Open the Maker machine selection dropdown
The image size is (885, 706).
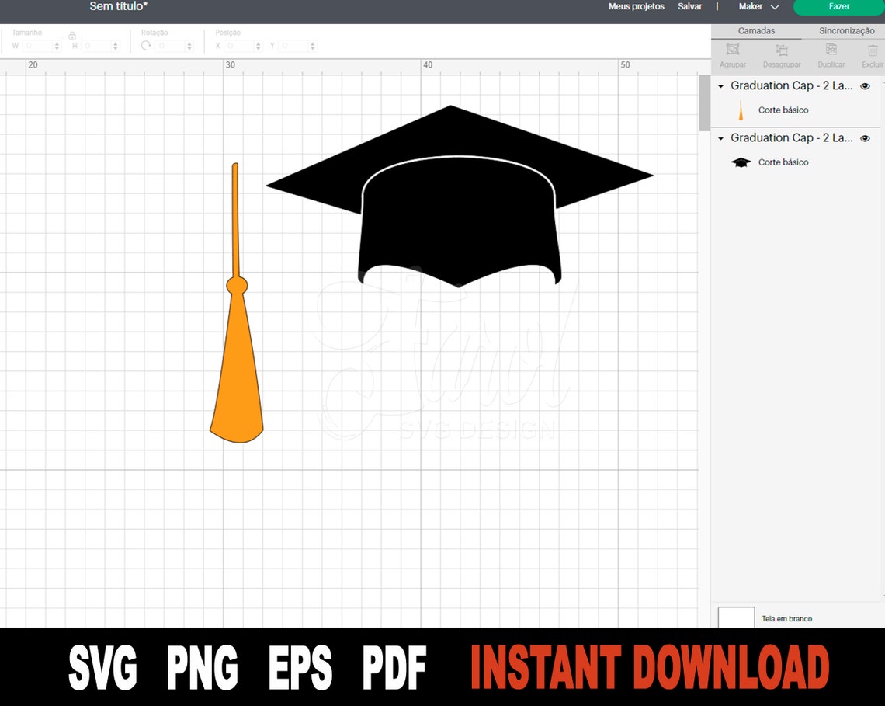757,6
